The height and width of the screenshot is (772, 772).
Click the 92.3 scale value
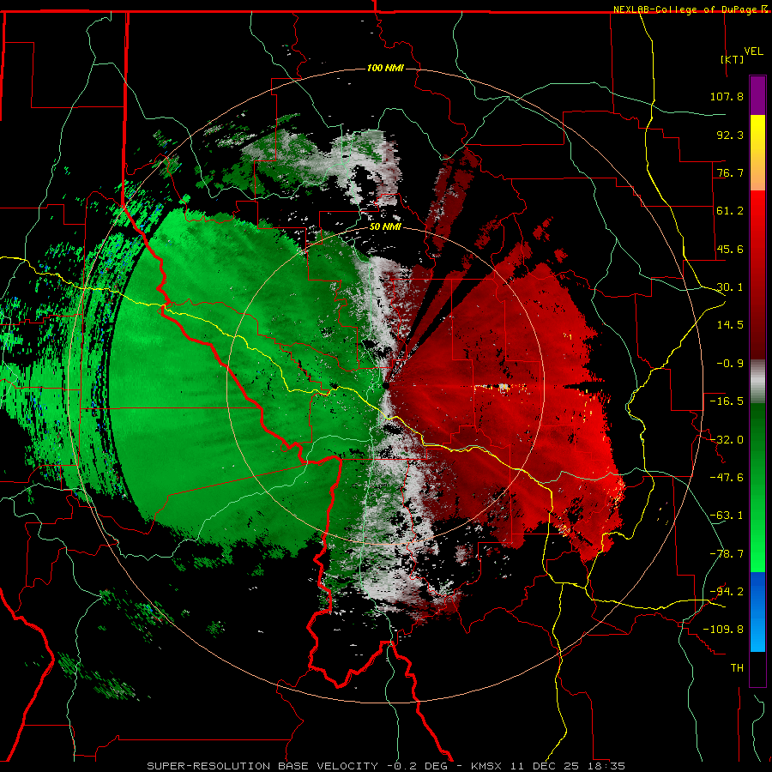pyautogui.click(x=730, y=135)
